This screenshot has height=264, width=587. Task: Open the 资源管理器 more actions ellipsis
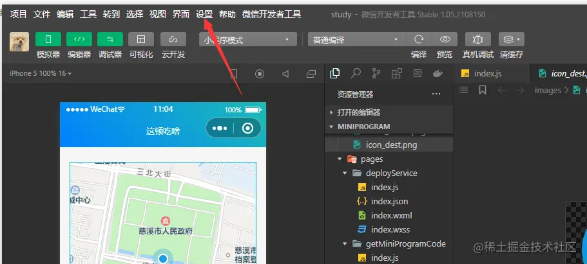click(436, 94)
